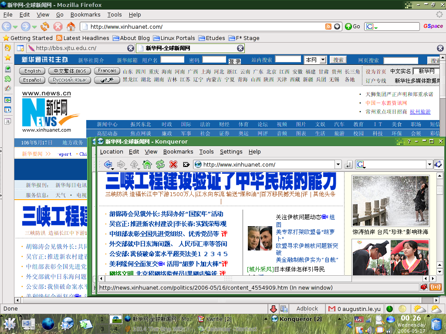Image resolution: width=446 pixels, height=334 pixels.
Task: Click RSS feed icon in Konqueror status bar
Action: [436, 287]
